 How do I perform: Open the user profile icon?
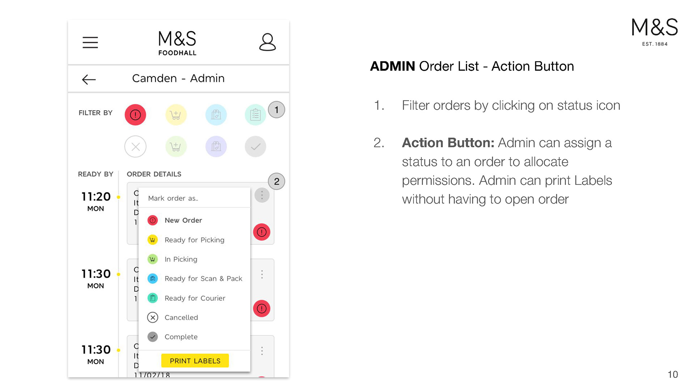coord(267,42)
